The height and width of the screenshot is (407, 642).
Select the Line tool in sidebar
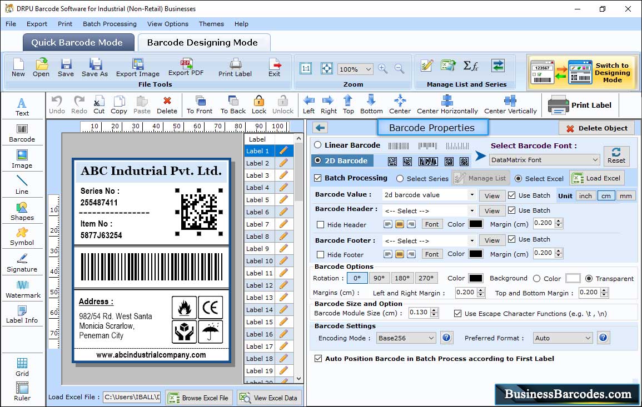22,185
